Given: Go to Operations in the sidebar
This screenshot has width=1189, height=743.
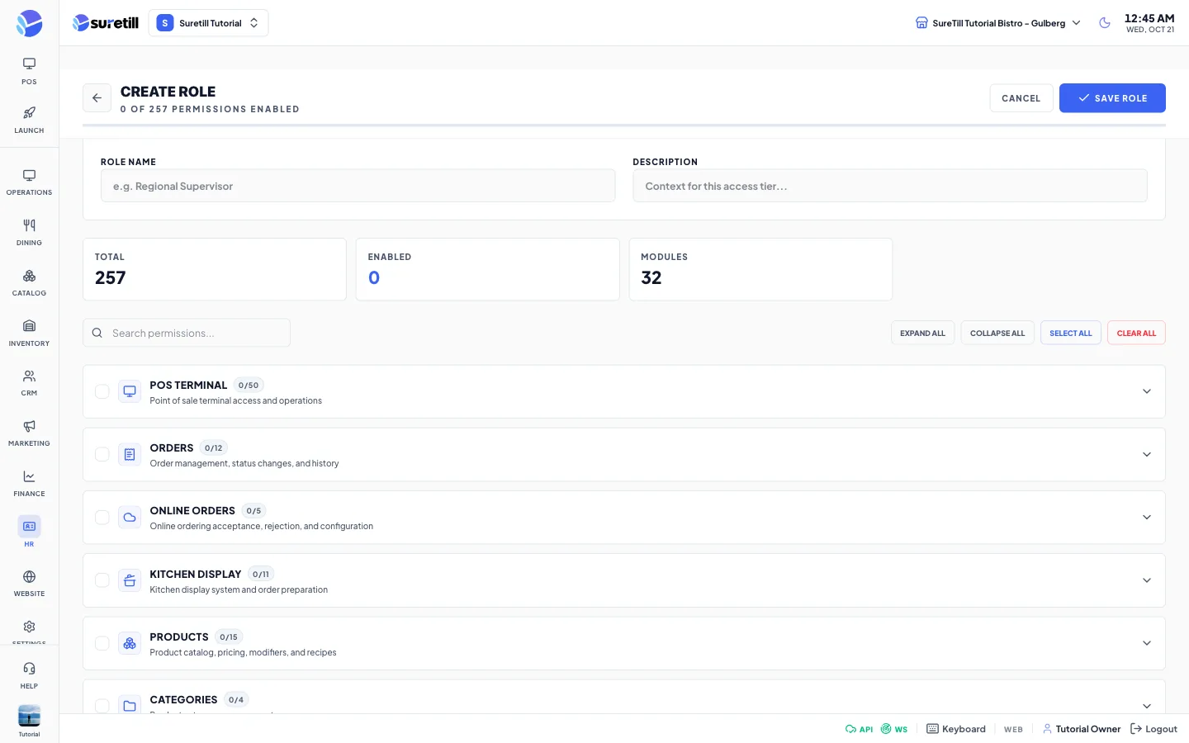Looking at the screenshot, I should 29,182.
